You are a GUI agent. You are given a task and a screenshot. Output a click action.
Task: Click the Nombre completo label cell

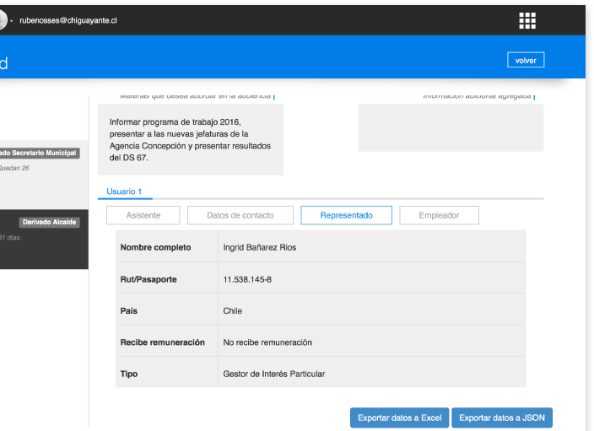click(167, 247)
